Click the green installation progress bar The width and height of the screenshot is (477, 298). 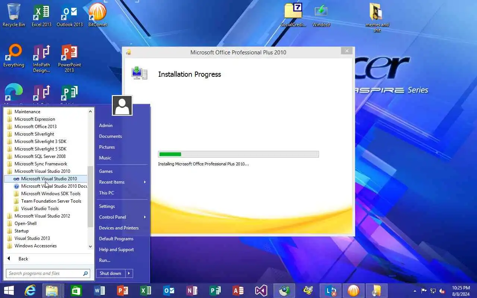[x=170, y=154]
